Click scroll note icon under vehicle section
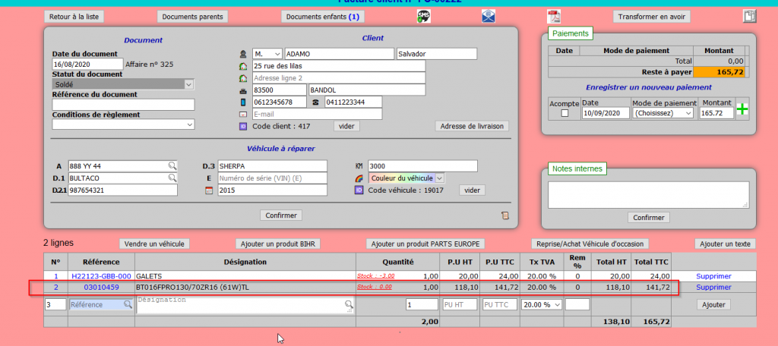This screenshot has height=346, width=778. coord(505,215)
